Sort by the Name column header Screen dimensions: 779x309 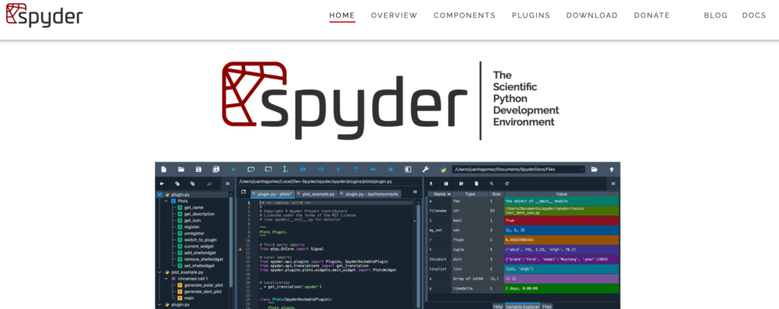440,194
